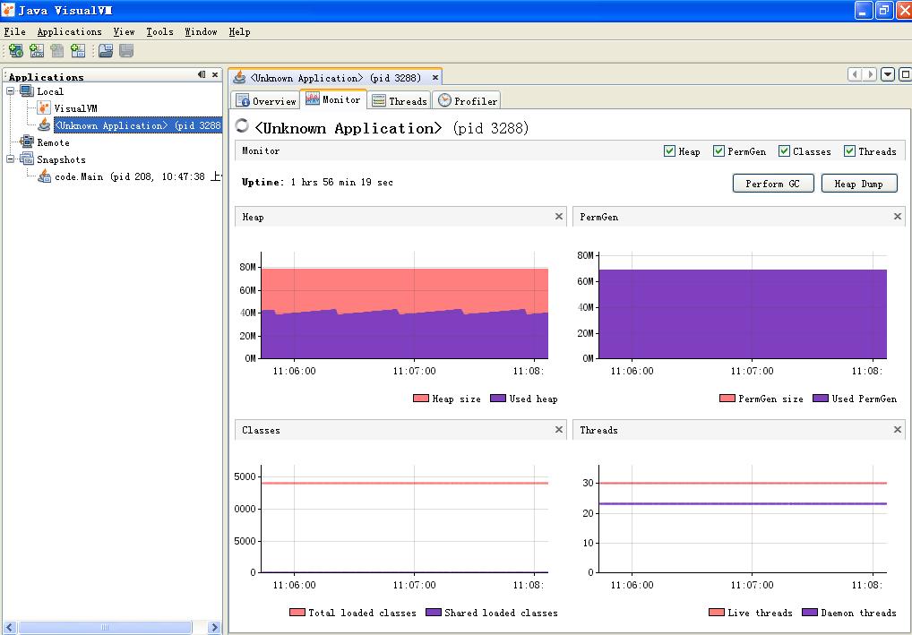Click the Uptime value '1 hrs 56 min 19 sec'
This screenshot has width=912, height=635.
tap(342, 182)
